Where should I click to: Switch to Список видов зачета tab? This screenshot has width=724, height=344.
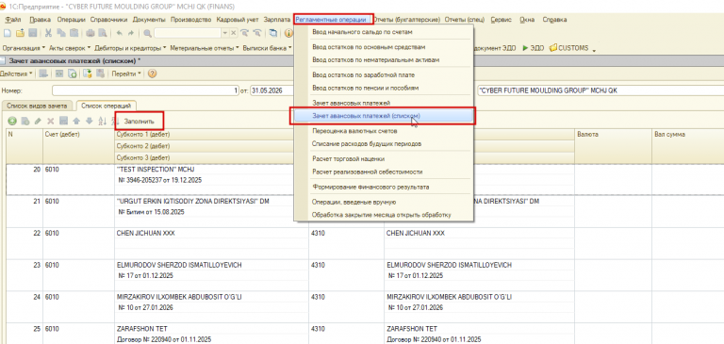tap(37, 106)
